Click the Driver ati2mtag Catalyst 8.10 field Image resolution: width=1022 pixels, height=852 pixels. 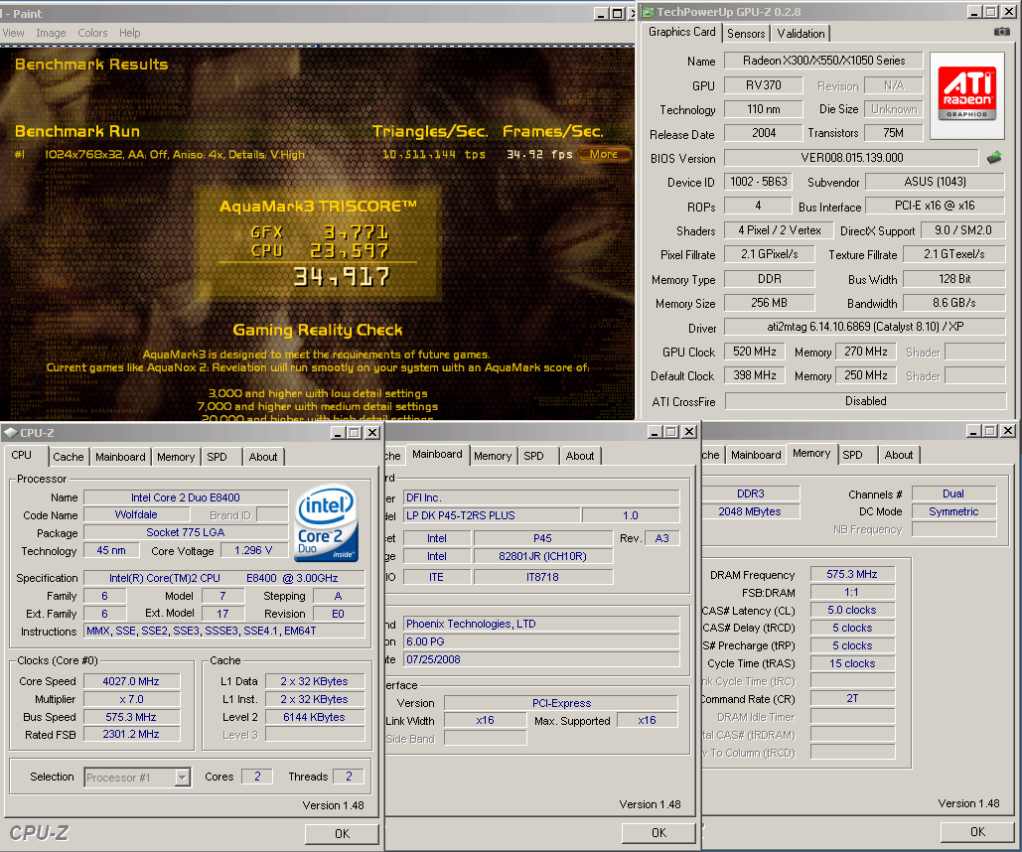coord(865,327)
